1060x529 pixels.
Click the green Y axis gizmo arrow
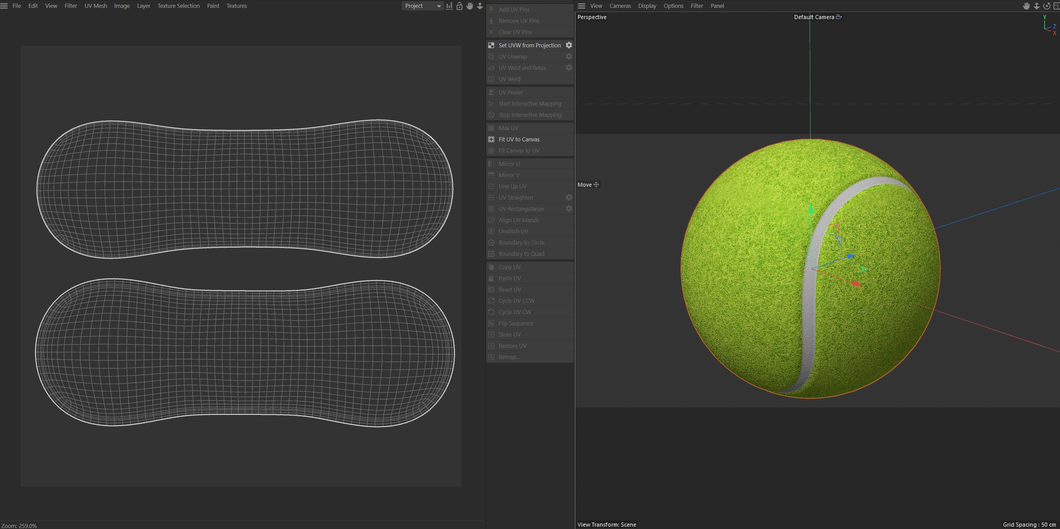coord(811,209)
